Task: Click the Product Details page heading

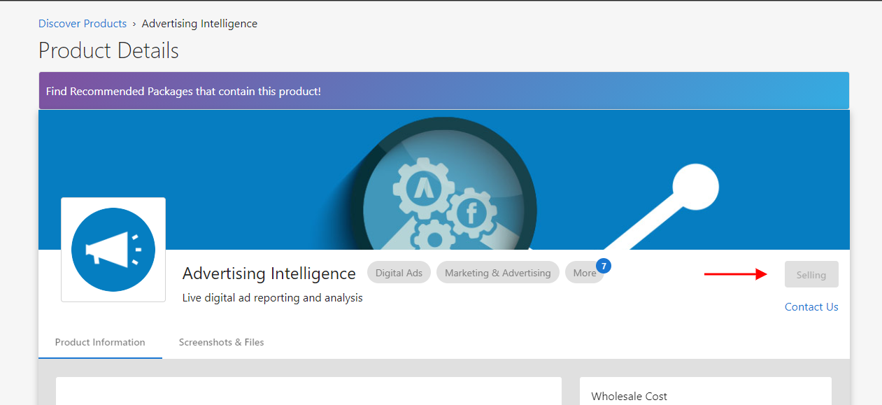Action: [x=108, y=51]
